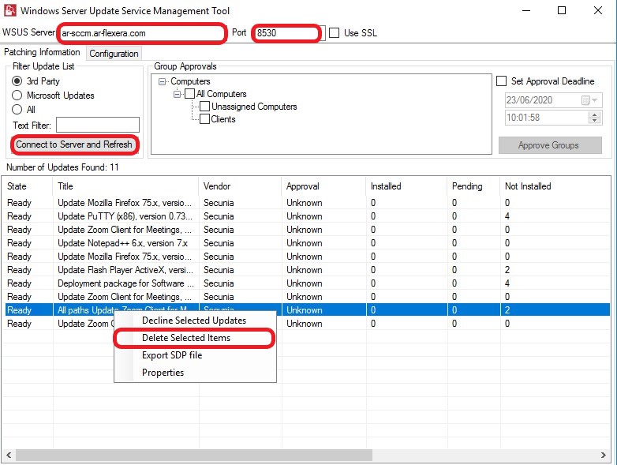This screenshot has width=617, height=465.
Task: Select the Computers root tree label
Action: click(x=190, y=81)
